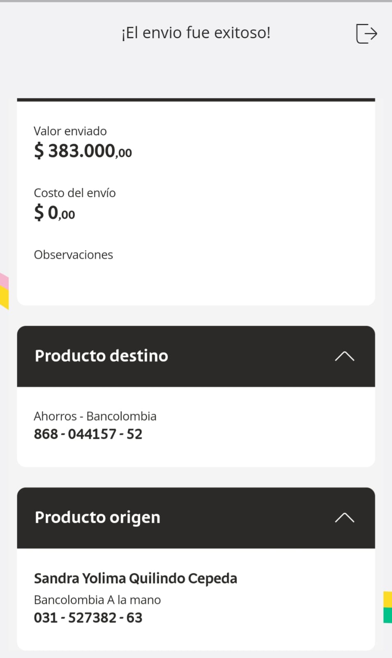
Task: Select origin account number 031-527382-63
Action: 88,618
